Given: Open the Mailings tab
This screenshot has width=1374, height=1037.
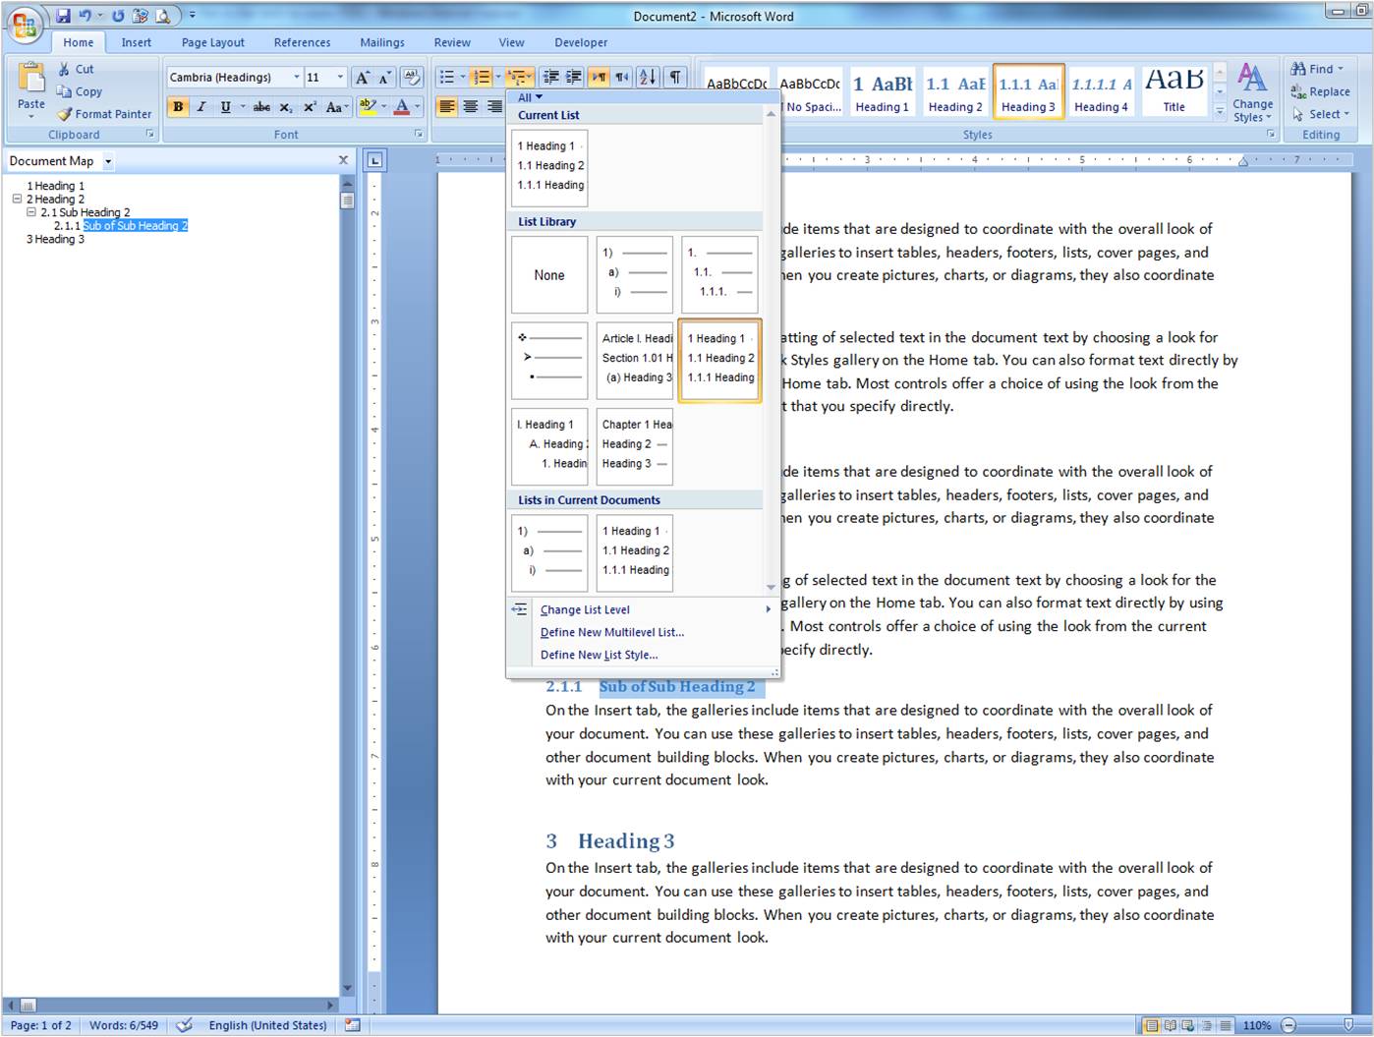Looking at the screenshot, I should pyautogui.click(x=382, y=42).
